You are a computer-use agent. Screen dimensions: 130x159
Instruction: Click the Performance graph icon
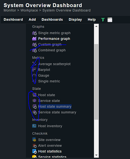(34, 39)
